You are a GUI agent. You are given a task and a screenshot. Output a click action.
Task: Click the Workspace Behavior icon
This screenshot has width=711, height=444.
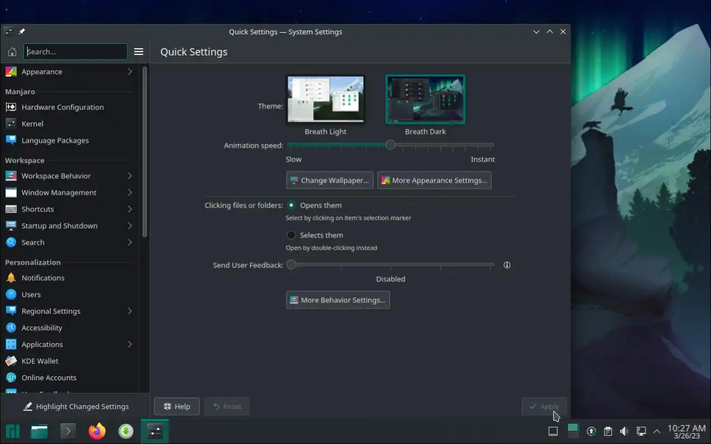point(11,176)
